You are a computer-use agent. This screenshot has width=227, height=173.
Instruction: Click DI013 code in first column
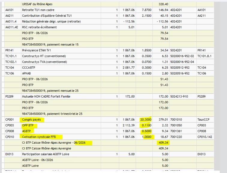9,154
